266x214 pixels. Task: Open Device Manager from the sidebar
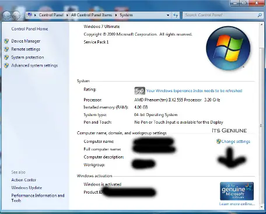point(26,41)
